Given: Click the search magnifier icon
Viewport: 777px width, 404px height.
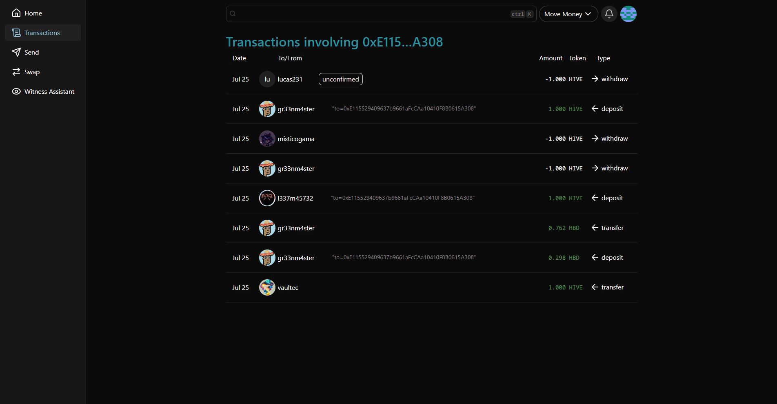Looking at the screenshot, I should [233, 14].
